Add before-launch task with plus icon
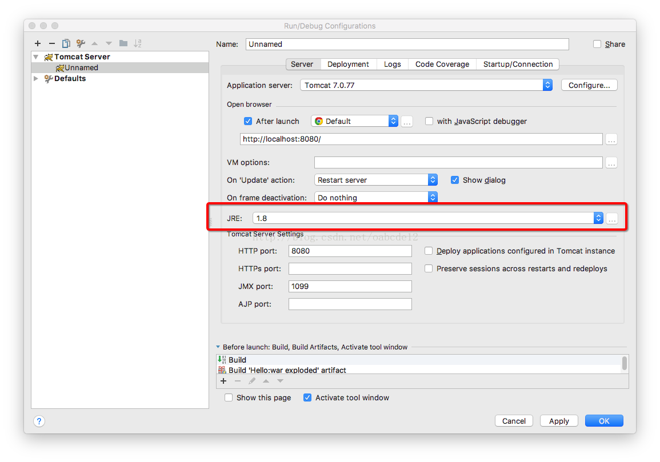Screen dimensions: 660x462 (223, 381)
